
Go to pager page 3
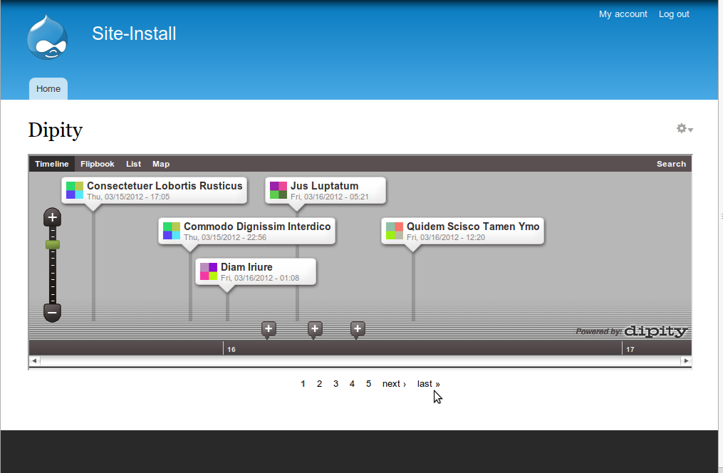pos(336,384)
